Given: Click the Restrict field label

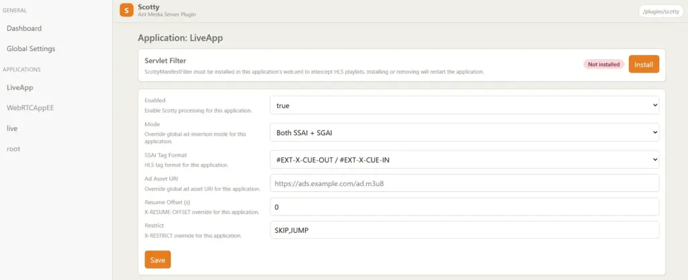Looking at the screenshot, I should click(x=154, y=225).
